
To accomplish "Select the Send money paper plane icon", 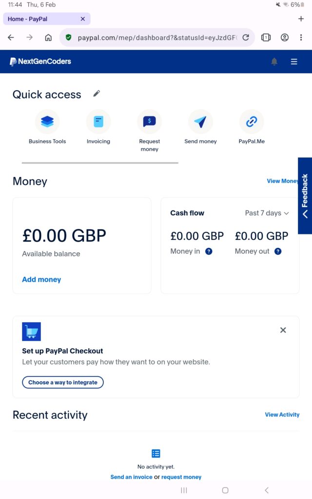I will 200,122.
